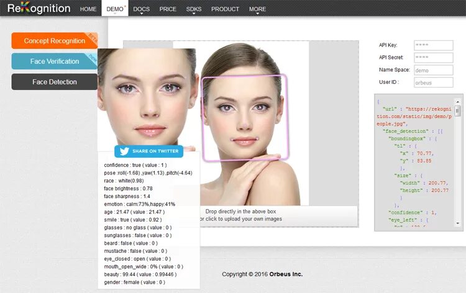Click 'face brightness : 0.78' text
466x293 pixels.
click(x=128, y=189)
